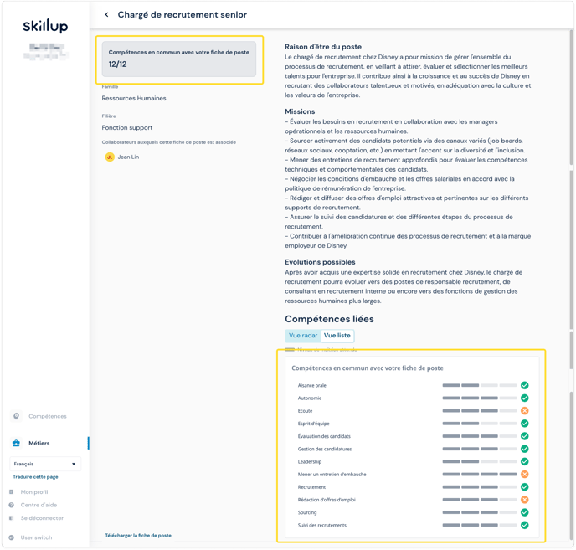Click Télécharger la fiche de poste
The image size is (576, 550).
[x=138, y=535]
